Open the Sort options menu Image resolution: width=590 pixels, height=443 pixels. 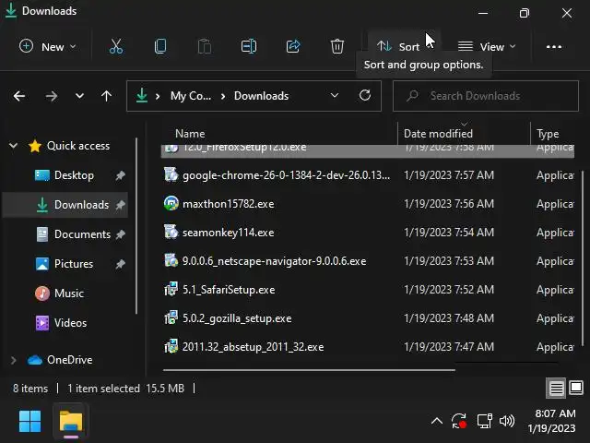tap(398, 47)
